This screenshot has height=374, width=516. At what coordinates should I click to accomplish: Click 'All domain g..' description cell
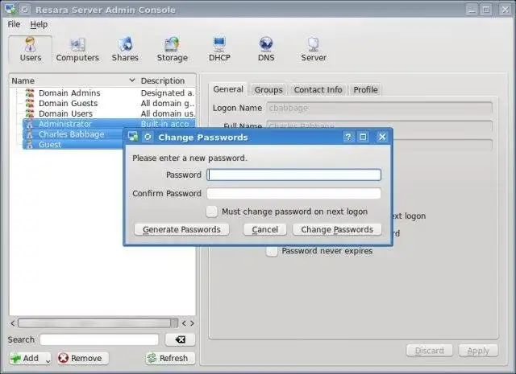(x=168, y=103)
